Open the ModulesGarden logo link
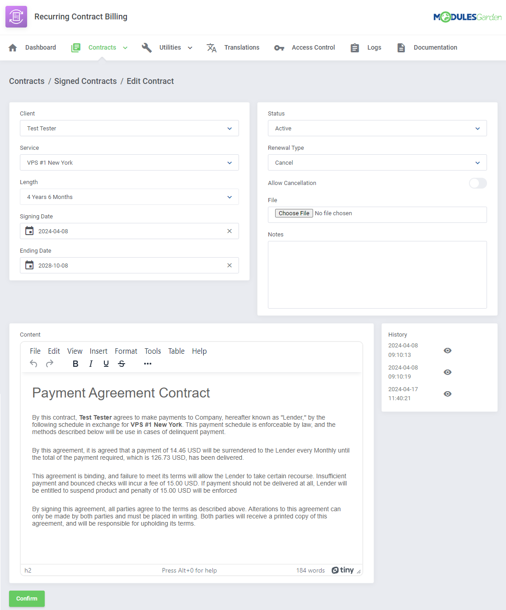 (468, 17)
